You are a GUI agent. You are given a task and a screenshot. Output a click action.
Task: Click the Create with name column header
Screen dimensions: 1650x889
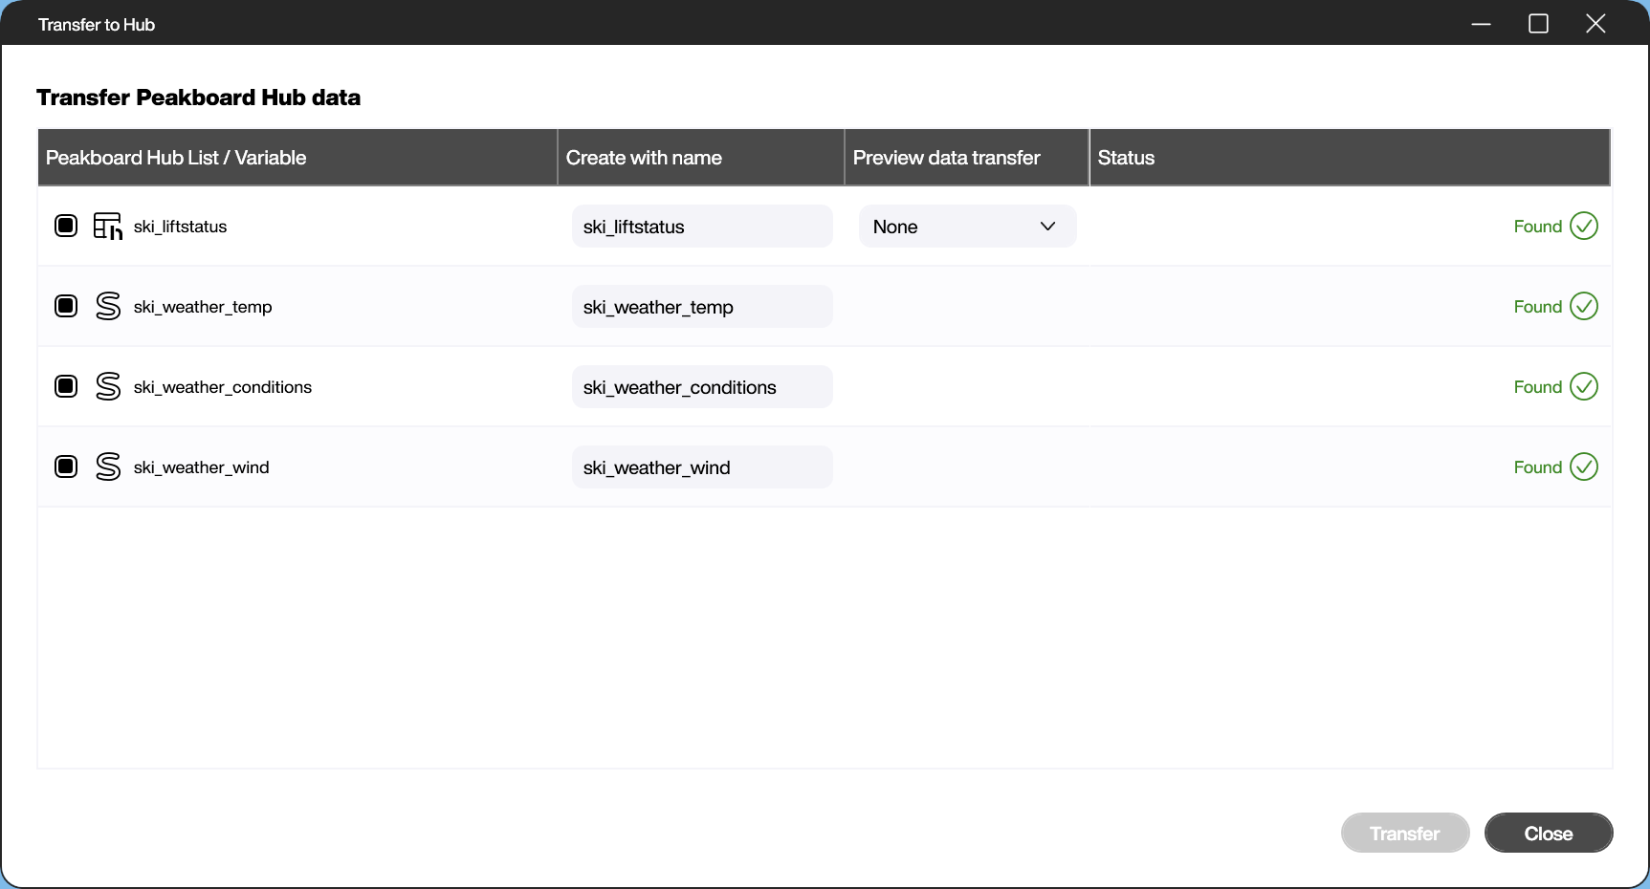click(x=701, y=158)
